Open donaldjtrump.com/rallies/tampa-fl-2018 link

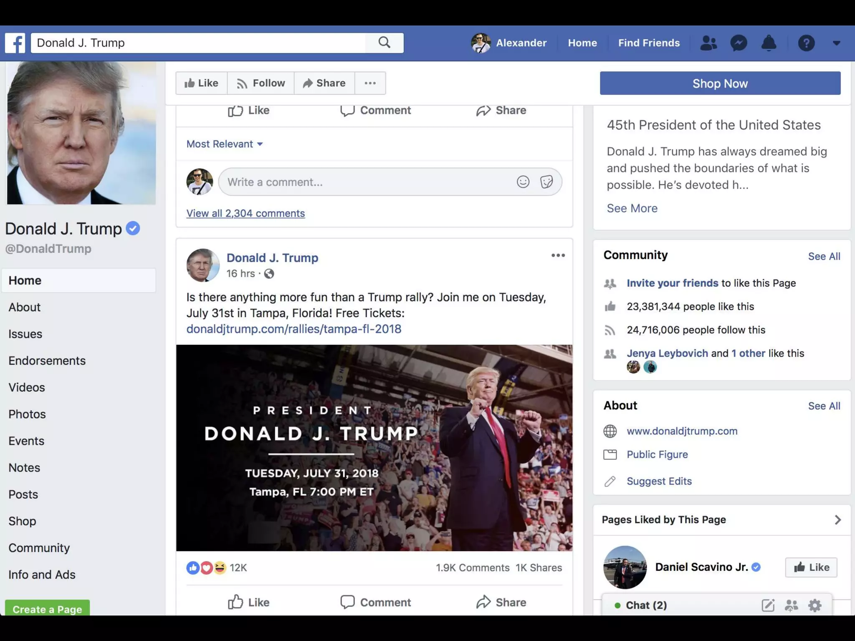click(x=294, y=329)
